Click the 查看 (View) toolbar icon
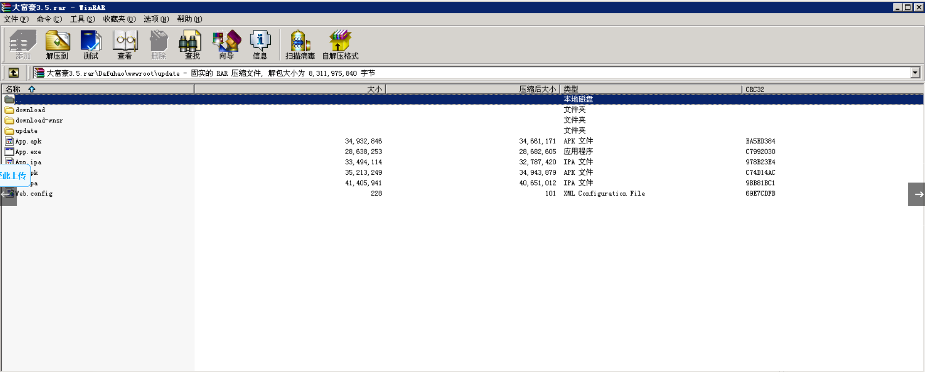Image resolution: width=925 pixels, height=372 pixels. (125, 45)
